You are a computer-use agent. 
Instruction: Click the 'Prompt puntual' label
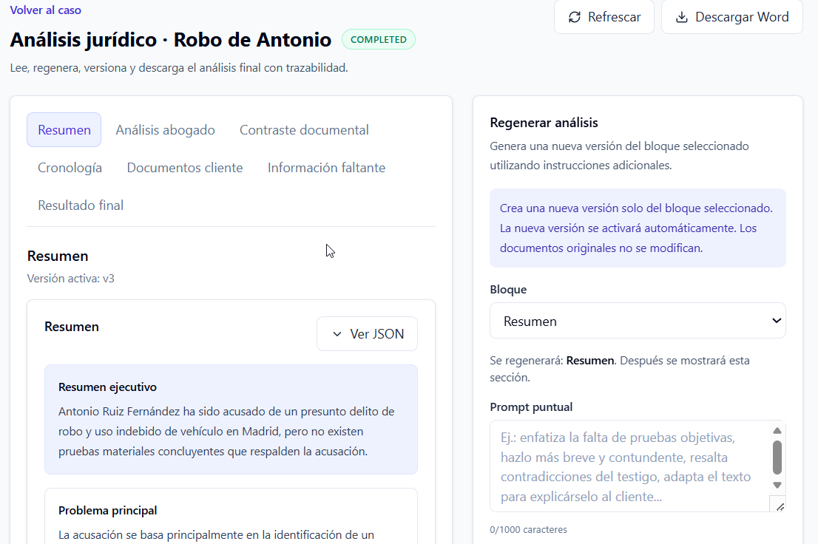(531, 407)
